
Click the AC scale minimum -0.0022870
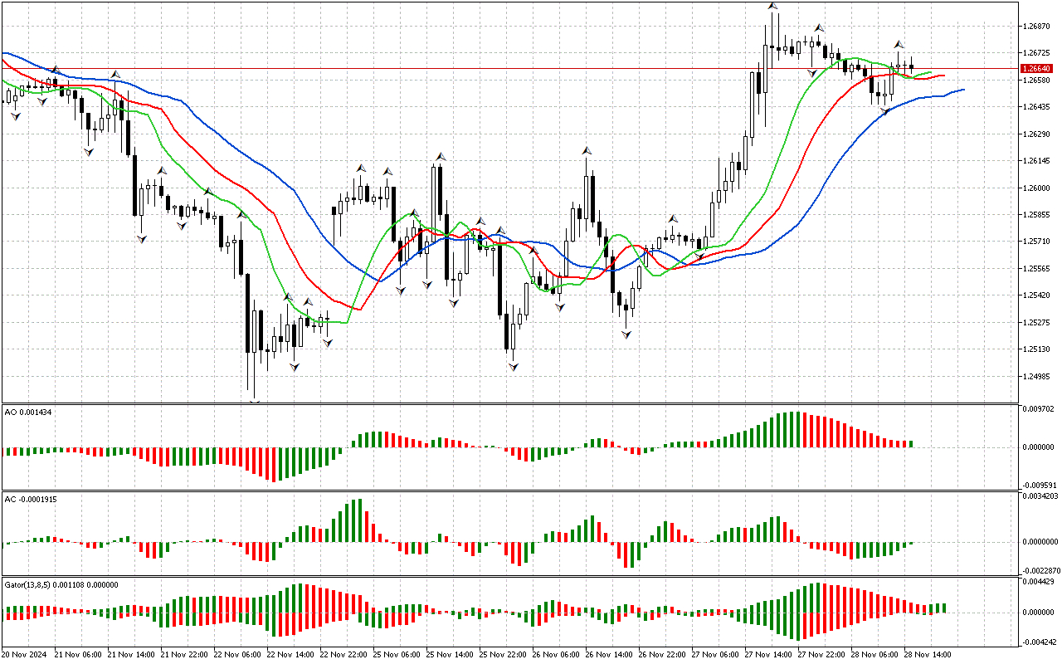click(x=1042, y=571)
